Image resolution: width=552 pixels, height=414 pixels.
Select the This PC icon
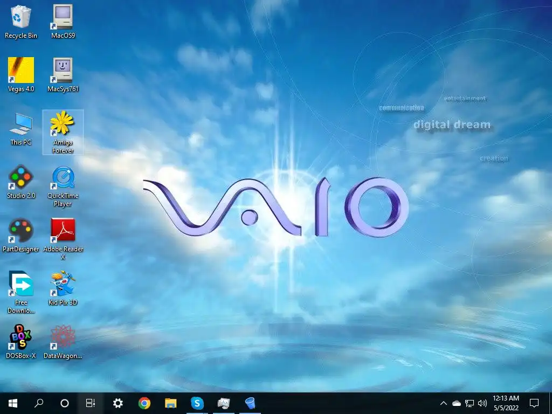point(21,129)
